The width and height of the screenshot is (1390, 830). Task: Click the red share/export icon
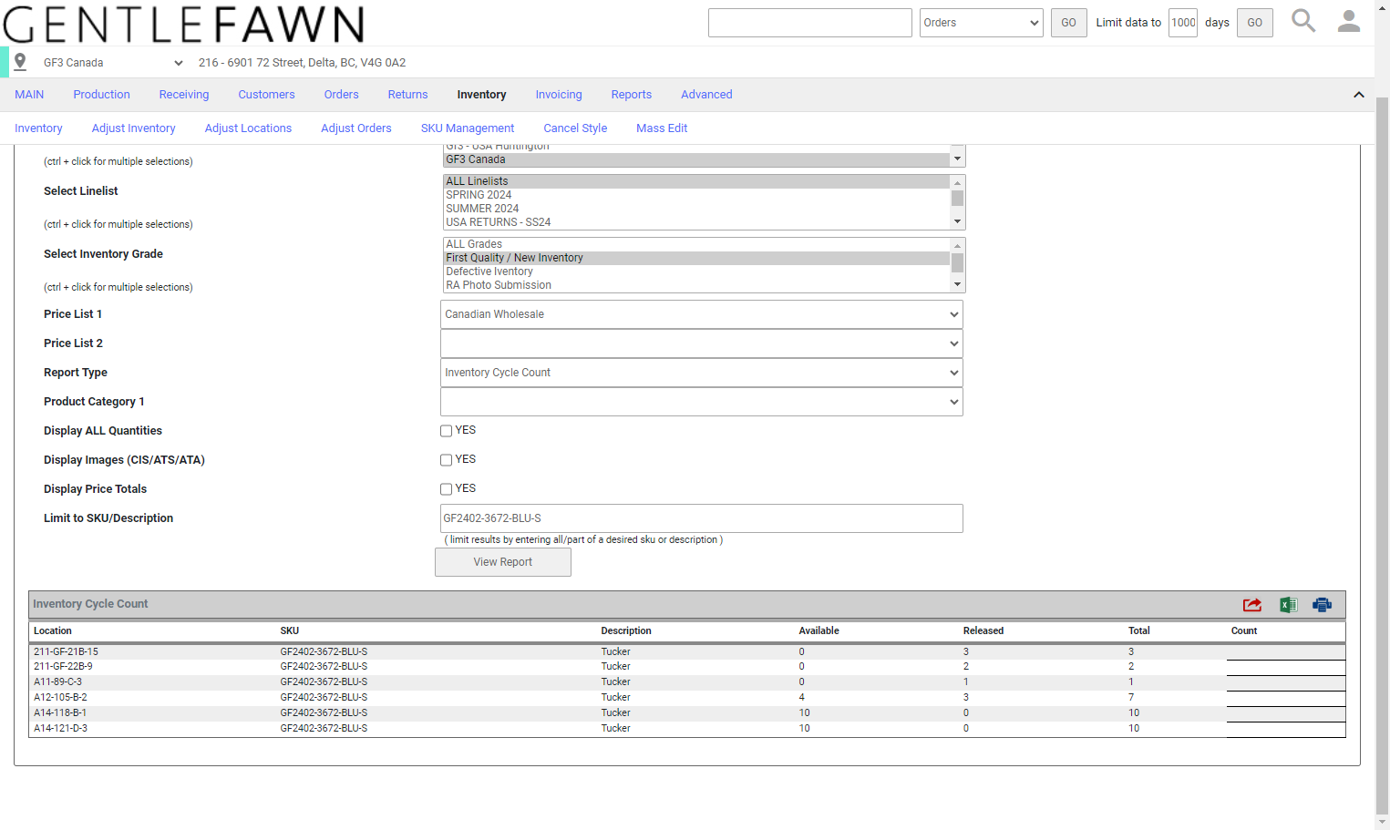(x=1252, y=605)
